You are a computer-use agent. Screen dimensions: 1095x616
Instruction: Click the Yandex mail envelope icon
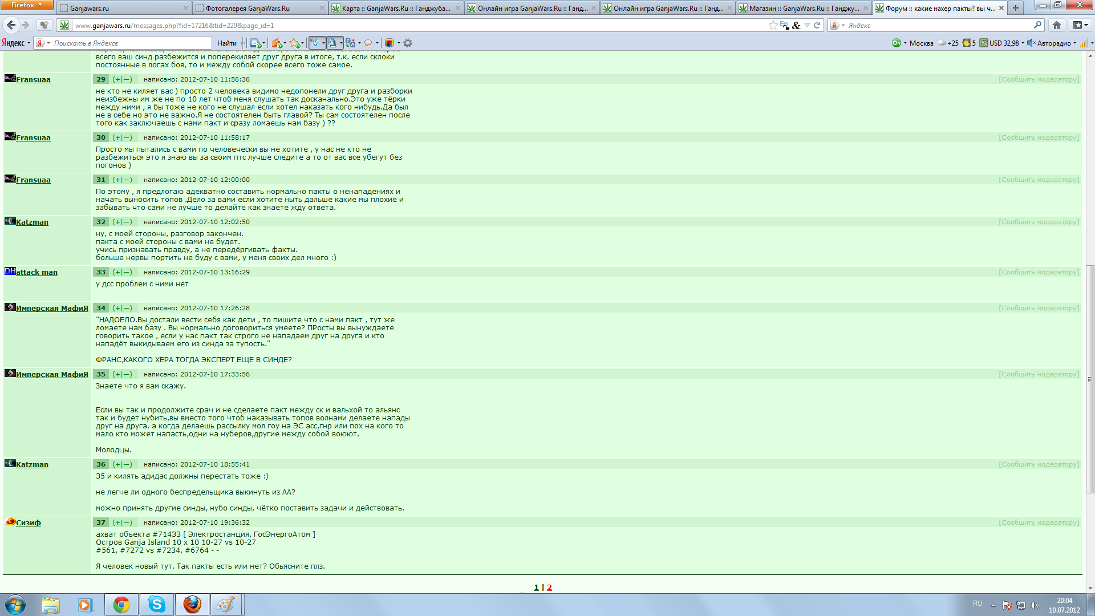255,43
